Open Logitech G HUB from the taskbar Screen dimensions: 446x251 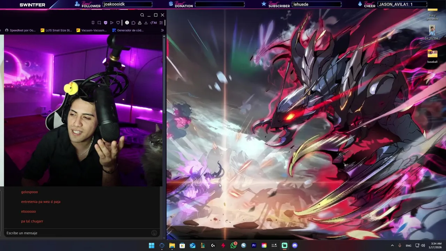pos(213,245)
